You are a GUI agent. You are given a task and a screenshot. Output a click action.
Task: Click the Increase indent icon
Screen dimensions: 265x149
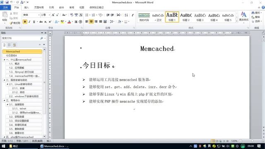pyautogui.click(x=112, y=15)
